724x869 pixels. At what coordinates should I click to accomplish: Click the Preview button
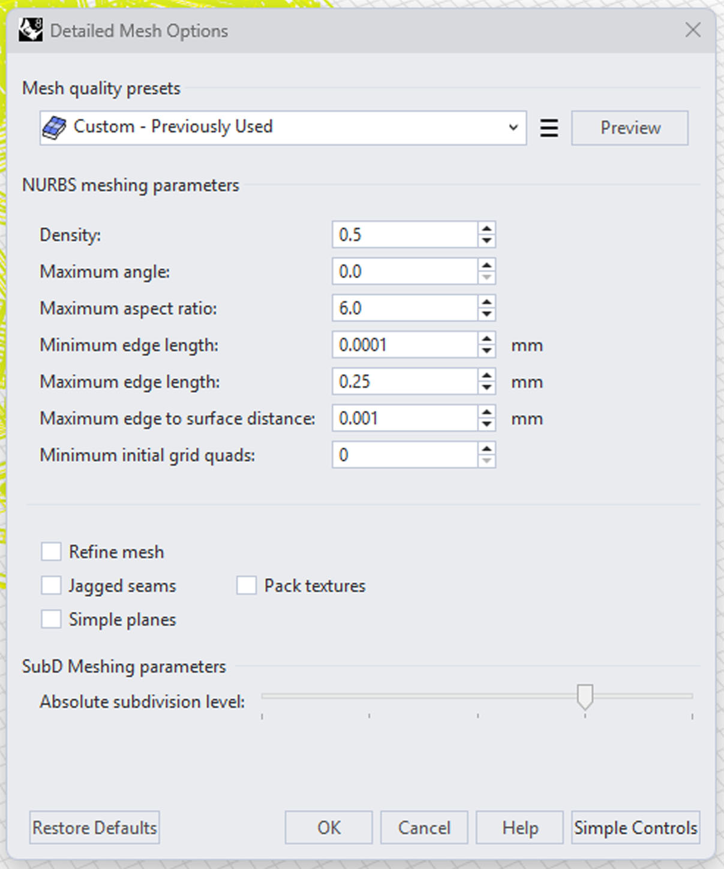[x=630, y=128]
